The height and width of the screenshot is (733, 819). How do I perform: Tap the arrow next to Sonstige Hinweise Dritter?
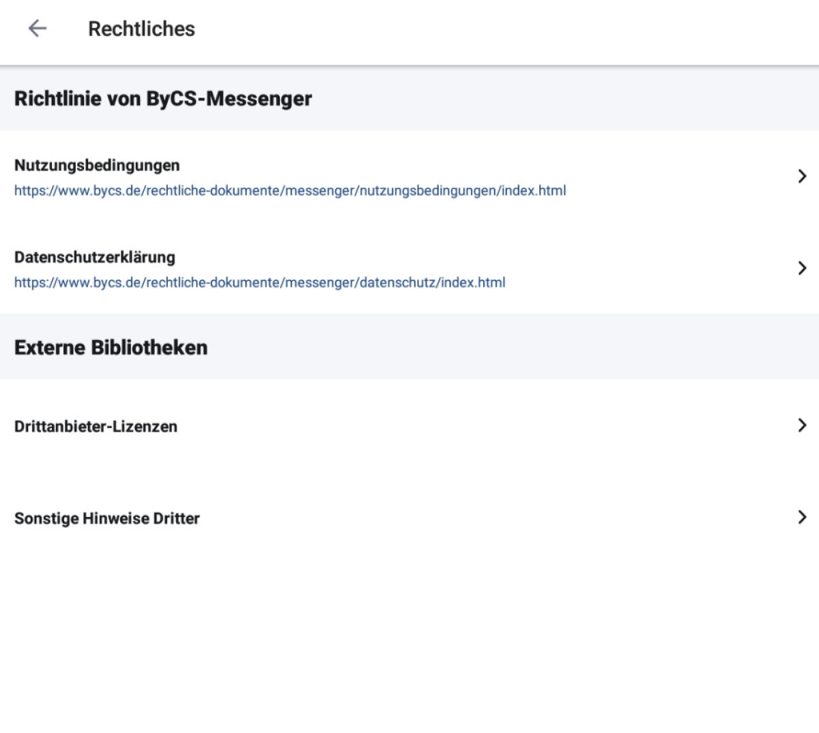(802, 518)
